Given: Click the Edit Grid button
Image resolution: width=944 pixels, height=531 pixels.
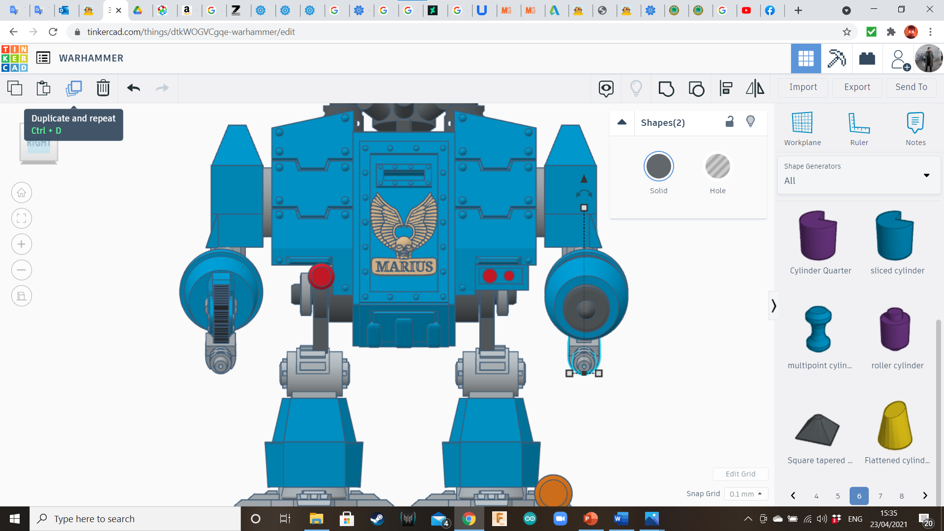Looking at the screenshot, I should pyautogui.click(x=740, y=474).
